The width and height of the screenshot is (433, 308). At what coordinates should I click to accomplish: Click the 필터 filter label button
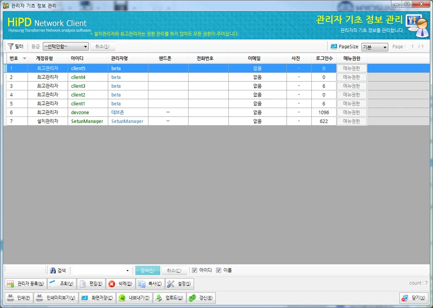16,46
